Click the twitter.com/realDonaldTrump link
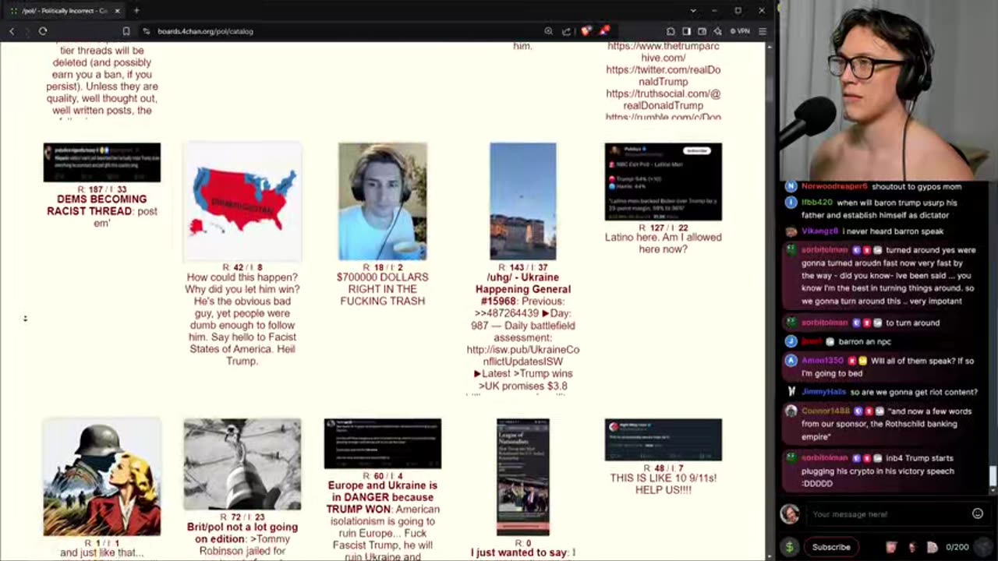Image resolution: width=998 pixels, height=561 pixels. 663,76
